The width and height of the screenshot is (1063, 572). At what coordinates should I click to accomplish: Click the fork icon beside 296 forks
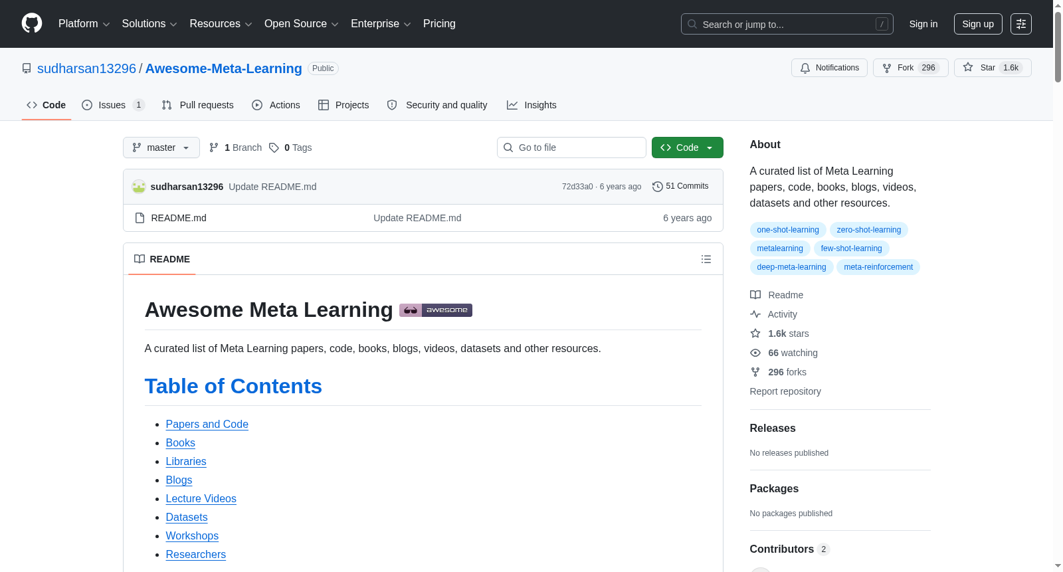755,372
